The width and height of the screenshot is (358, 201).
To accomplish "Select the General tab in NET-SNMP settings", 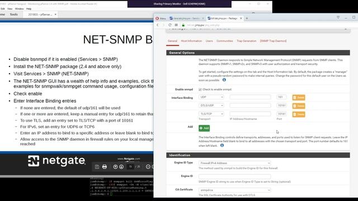I will click(x=172, y=41).
